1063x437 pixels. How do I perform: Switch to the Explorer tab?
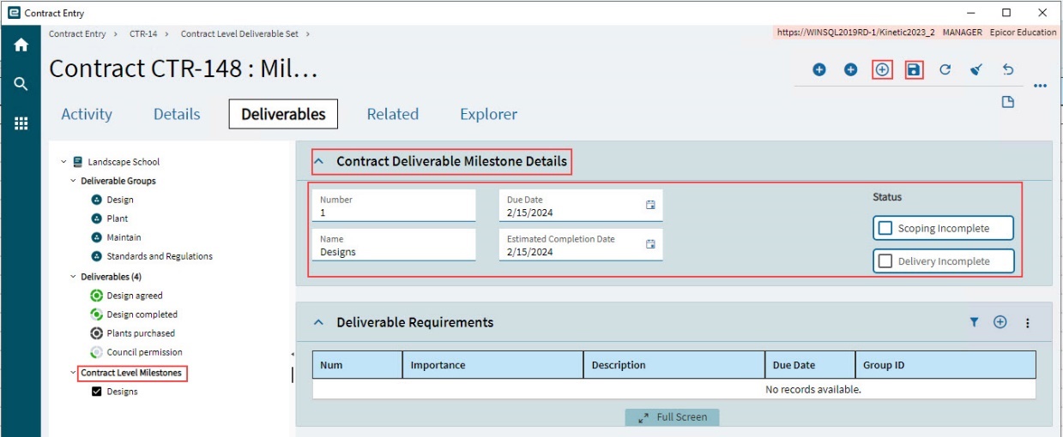point(489,114)
